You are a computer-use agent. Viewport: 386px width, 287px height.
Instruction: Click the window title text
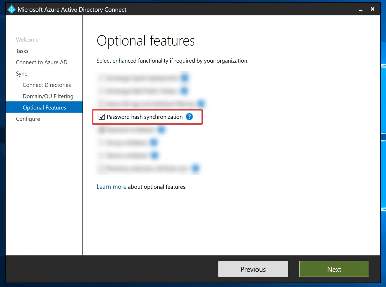click(x=72, y=10)
